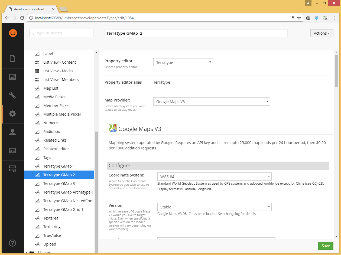Click the Property editor alias value Terratype

[x=162, y=82]
